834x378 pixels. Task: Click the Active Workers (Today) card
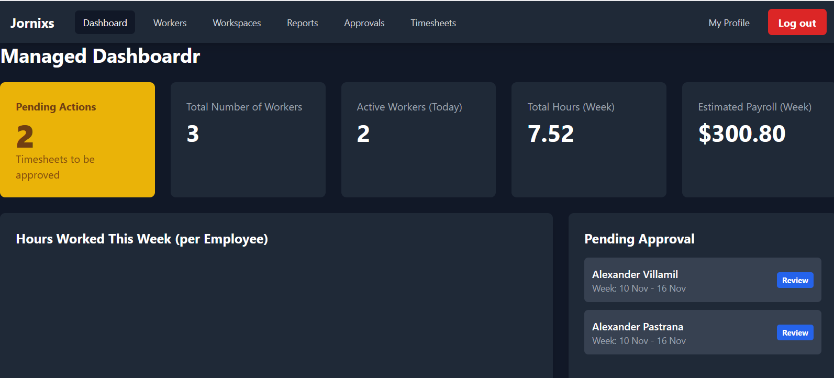pyautogui.click(x=418, y=140)
